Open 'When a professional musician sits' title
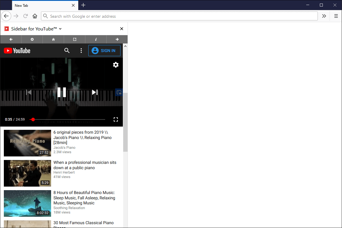This screenshot has height=228, width=342. [85, 165]
